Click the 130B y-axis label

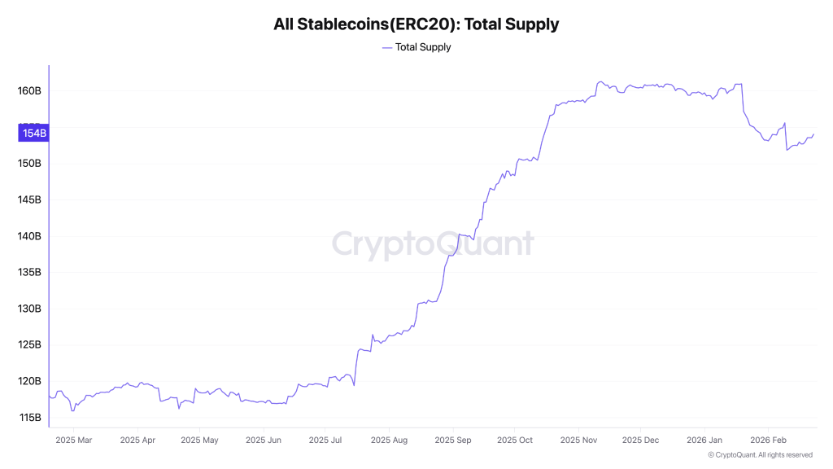(29, 309)
